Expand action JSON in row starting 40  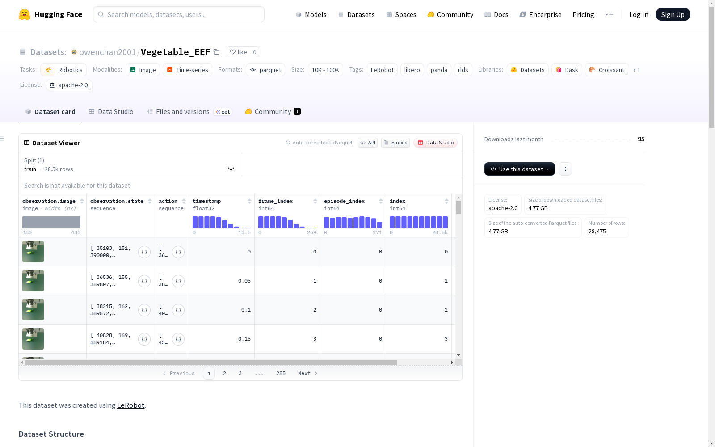178,310
